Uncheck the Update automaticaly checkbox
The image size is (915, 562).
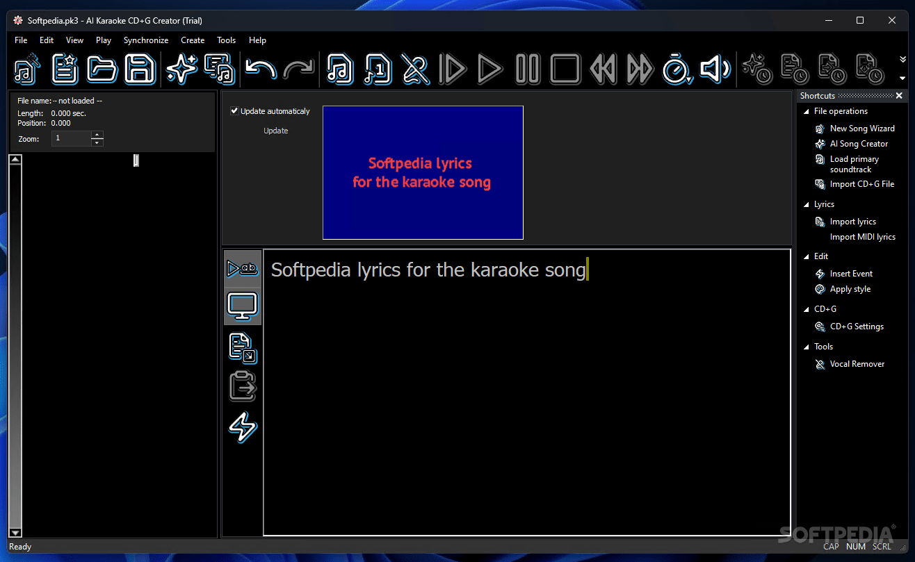234,110
